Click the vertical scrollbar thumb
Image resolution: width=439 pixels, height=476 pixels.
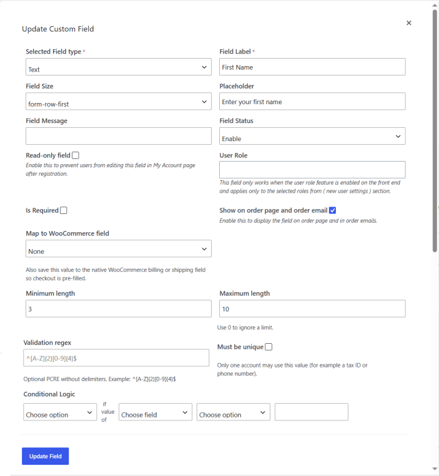[435, 130]
